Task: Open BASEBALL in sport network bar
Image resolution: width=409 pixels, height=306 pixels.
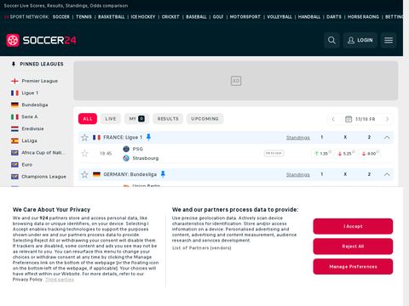Action: [196, 17]
